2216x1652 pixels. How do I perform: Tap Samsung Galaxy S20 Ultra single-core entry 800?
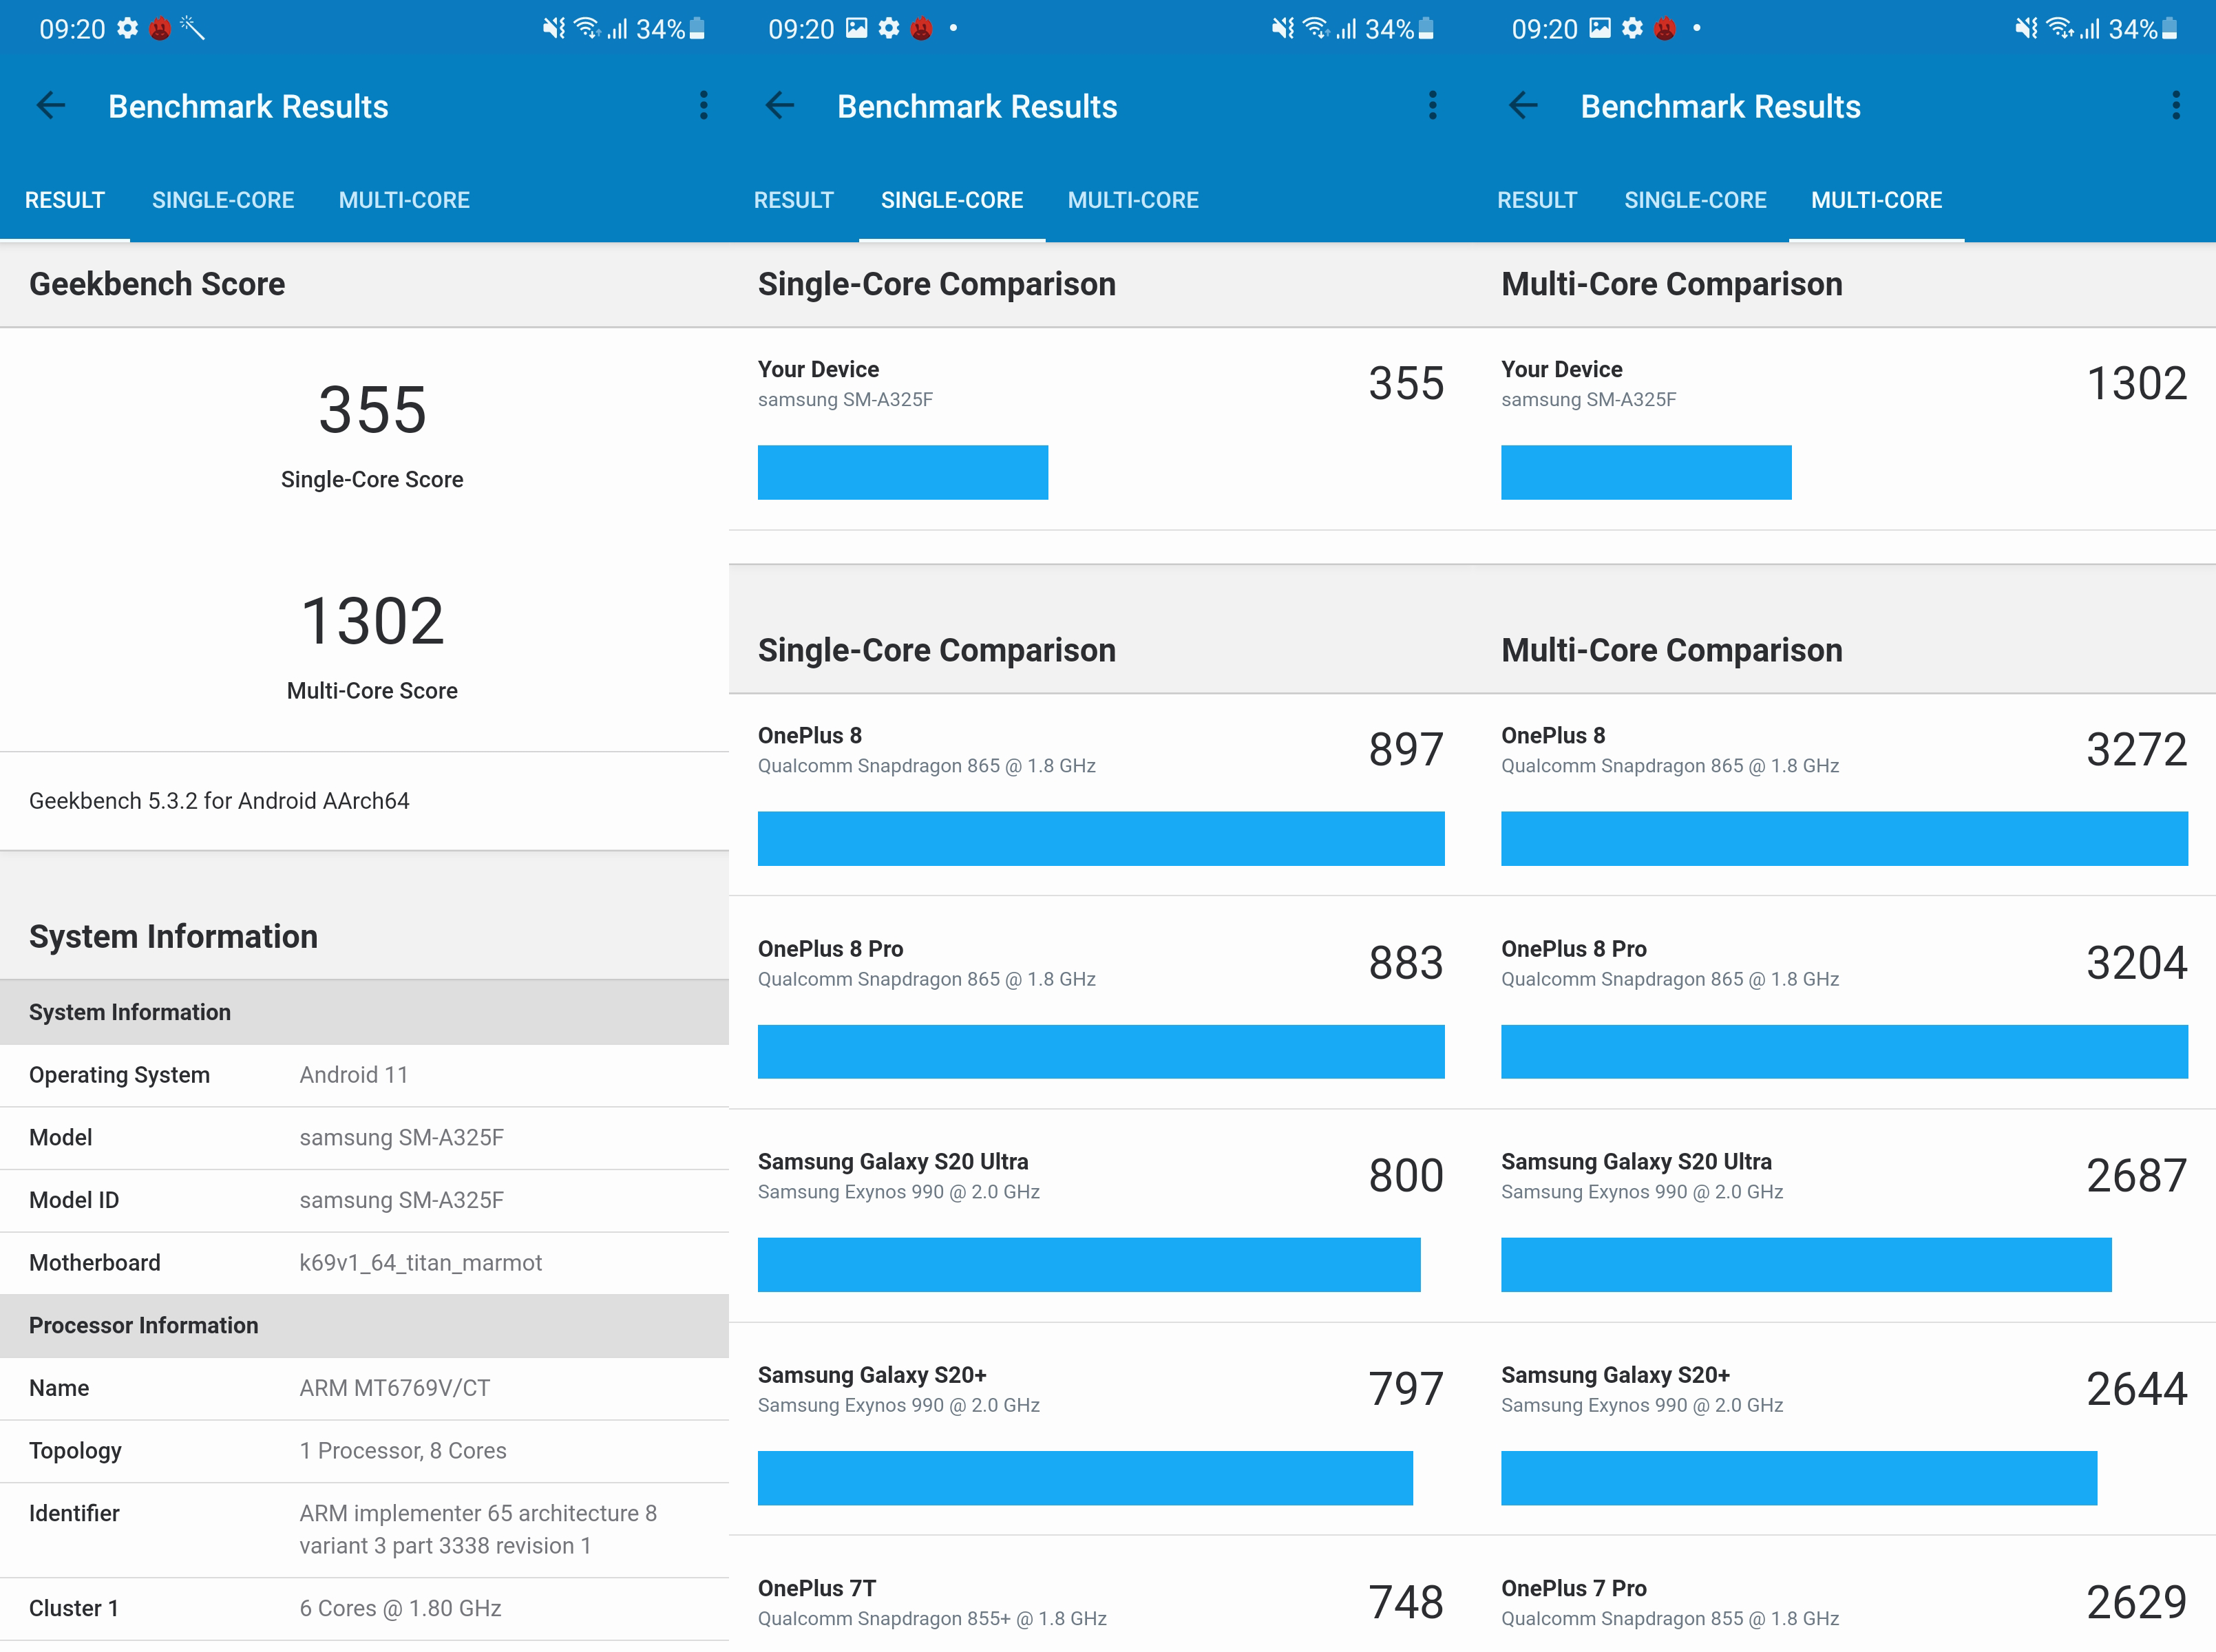pyautogui.click(x=1101, y=1215)
